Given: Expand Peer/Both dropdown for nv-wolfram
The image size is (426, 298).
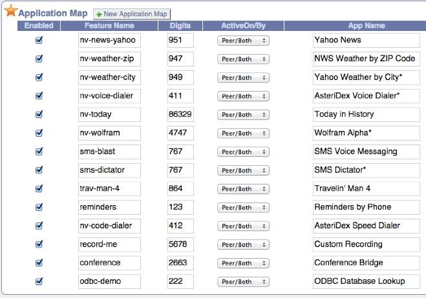Looking at the screenshot, I should coord(243,134).
